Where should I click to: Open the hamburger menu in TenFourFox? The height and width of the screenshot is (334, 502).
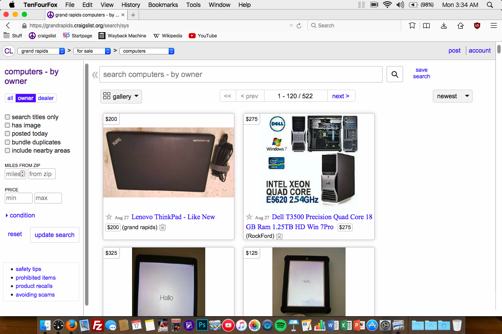click(x=494, y=26)
